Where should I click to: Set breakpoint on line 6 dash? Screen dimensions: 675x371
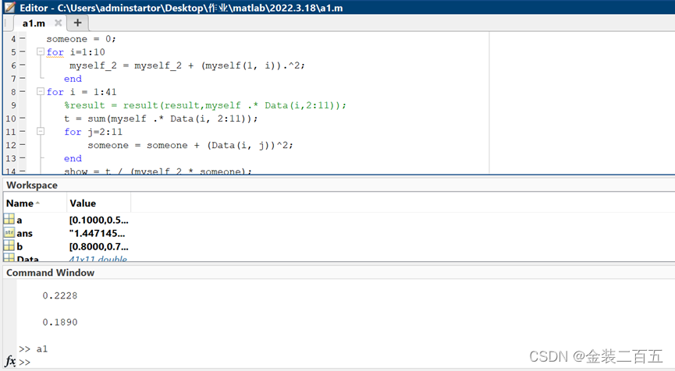[23, 65]
